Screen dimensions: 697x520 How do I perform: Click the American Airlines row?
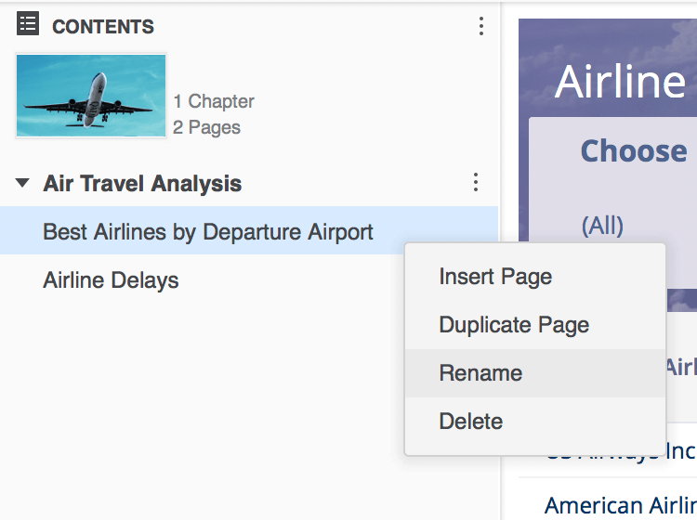(x=620, y=506)
